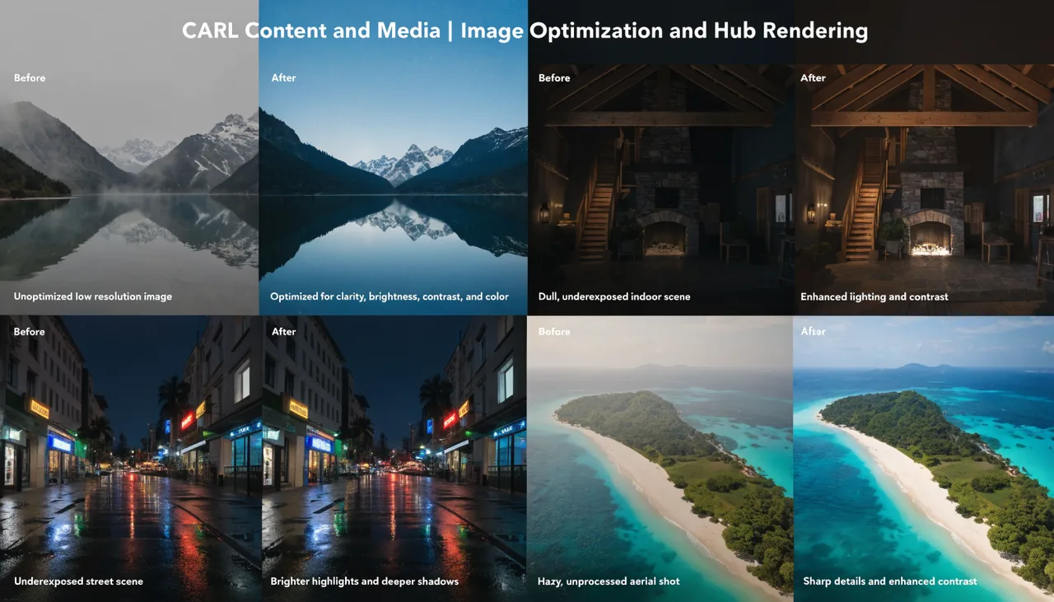Open the unoptimized grayscale mountain lake image
Image resolution: width=1054 pixels, height=602 pixels.
(129, 158)
